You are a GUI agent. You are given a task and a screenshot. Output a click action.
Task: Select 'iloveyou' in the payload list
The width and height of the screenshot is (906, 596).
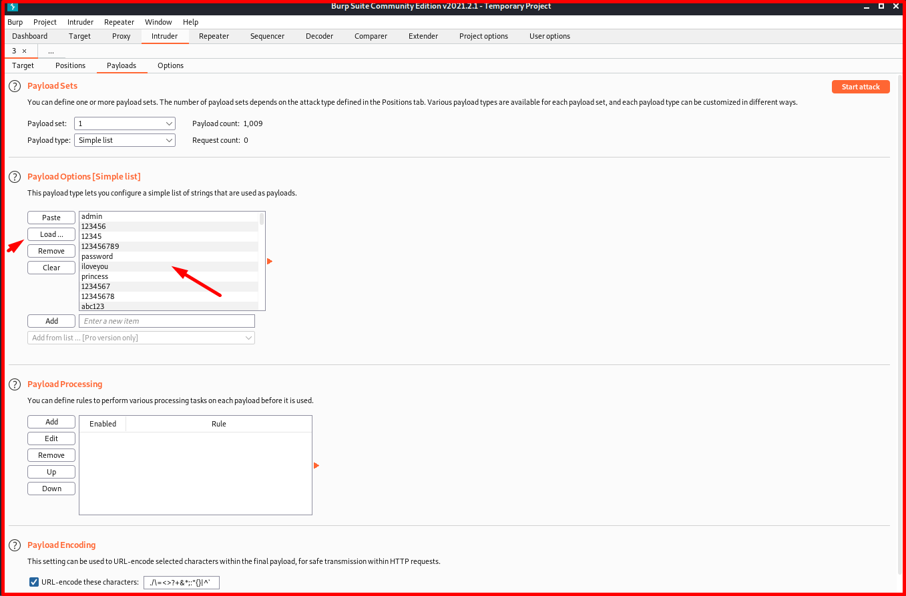169,266
